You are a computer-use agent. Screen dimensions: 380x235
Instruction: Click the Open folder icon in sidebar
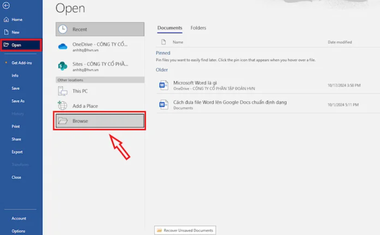(x=6, y=45)
